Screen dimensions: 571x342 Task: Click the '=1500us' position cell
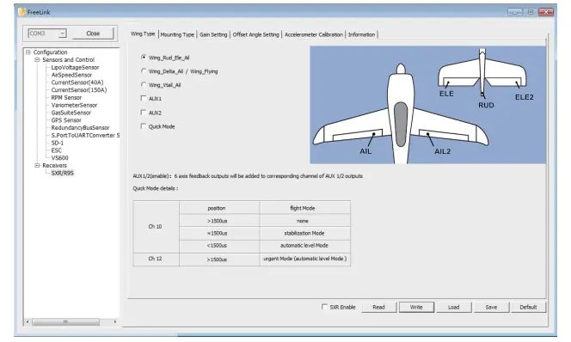(x=219, y=233)
